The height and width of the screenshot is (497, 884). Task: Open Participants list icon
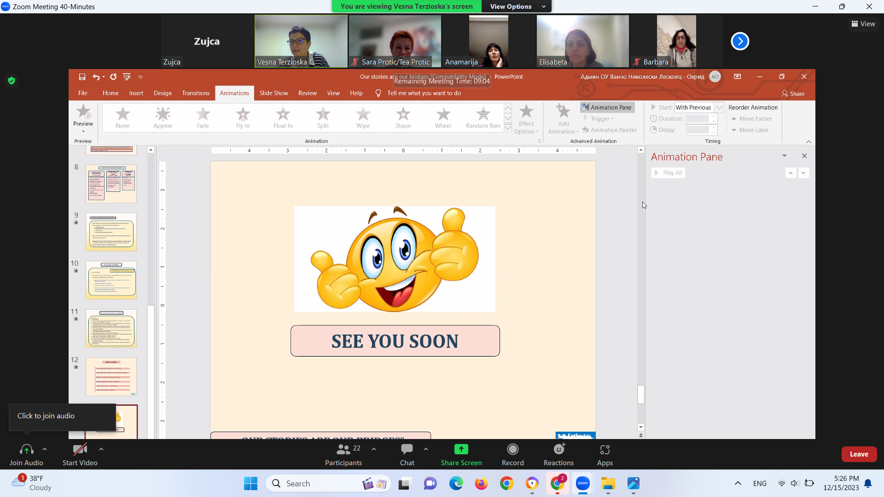pos(343,449)
